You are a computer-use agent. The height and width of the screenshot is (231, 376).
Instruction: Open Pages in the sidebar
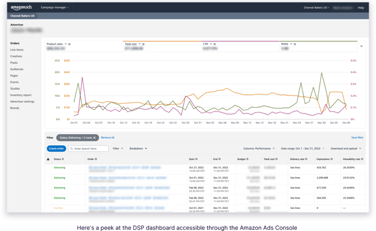[x=14, y=75]
